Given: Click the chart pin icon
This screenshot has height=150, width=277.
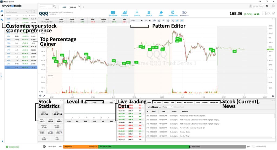Looking at the screenshot, I should (44, 96).
